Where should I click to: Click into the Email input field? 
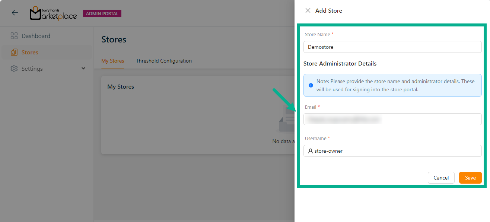(x=392, y=120)
